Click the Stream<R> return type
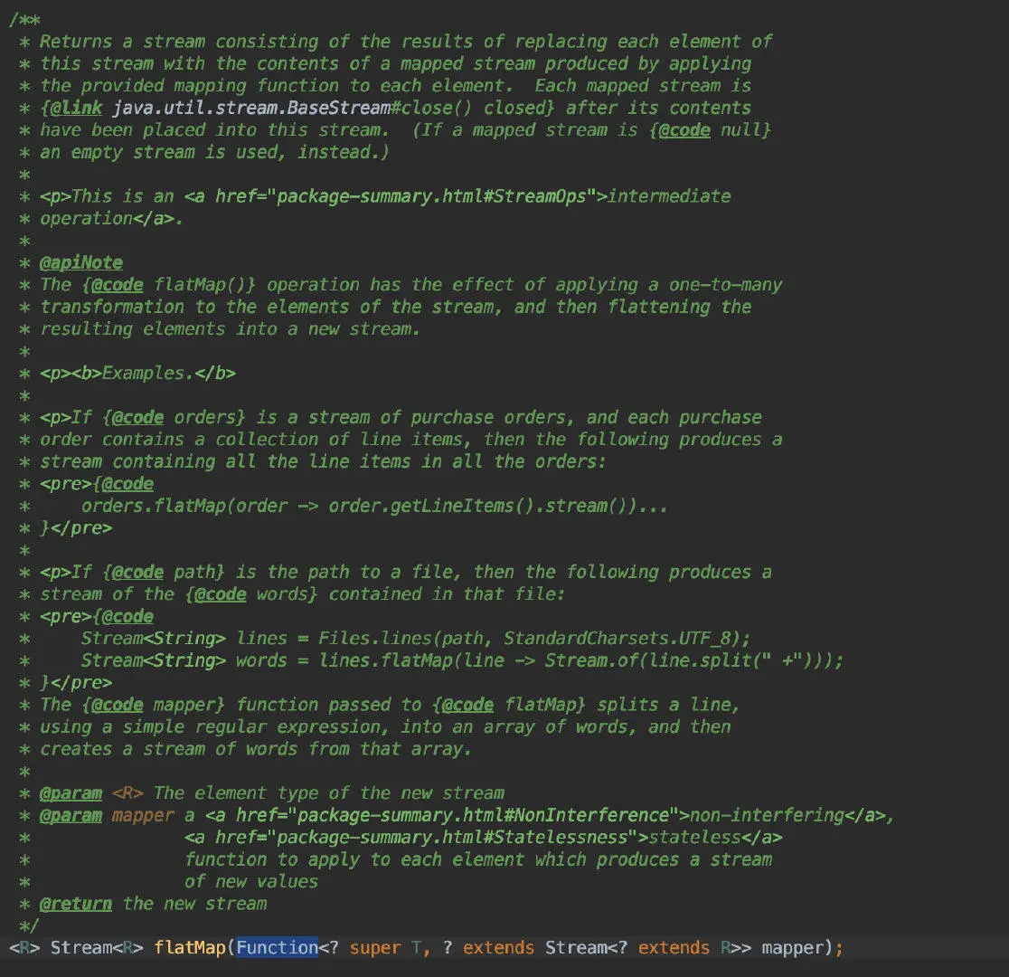The width and height of the screenshot is (1009, 977). [97, 947]
